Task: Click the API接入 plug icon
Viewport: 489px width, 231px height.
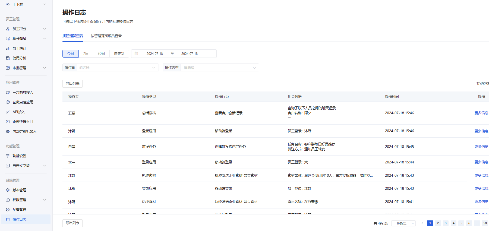Action: 8,112
